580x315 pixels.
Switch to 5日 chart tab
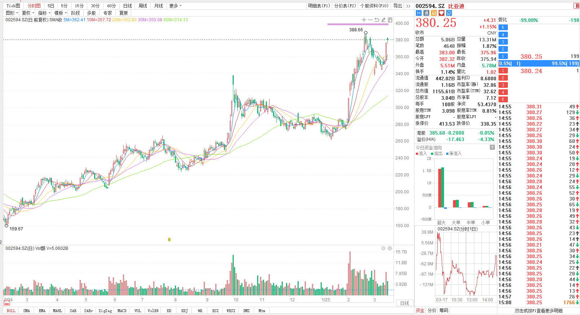(51, 6)
